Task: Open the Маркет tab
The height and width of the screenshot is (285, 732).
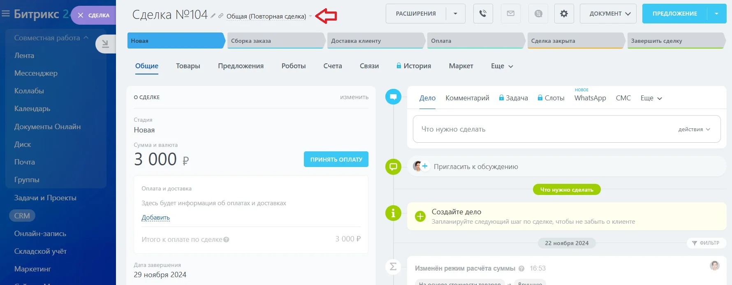Action: click(x=461, y=66)
